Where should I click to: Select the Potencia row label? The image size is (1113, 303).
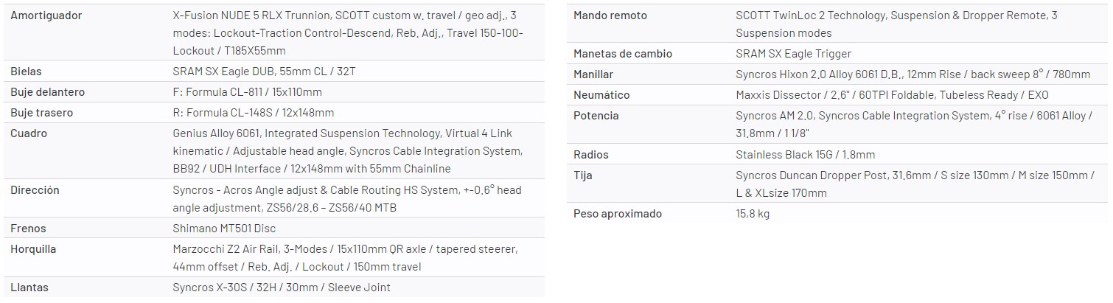(x=596, y=116)
